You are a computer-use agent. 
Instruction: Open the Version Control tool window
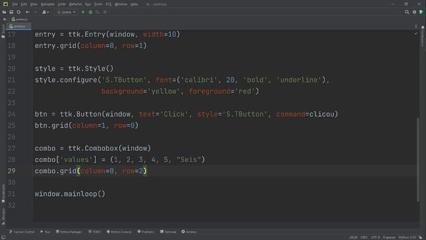click(x=22, y=232)
